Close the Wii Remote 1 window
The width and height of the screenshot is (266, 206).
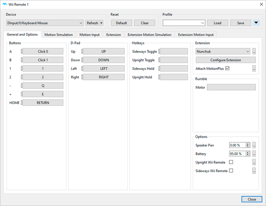262,4
